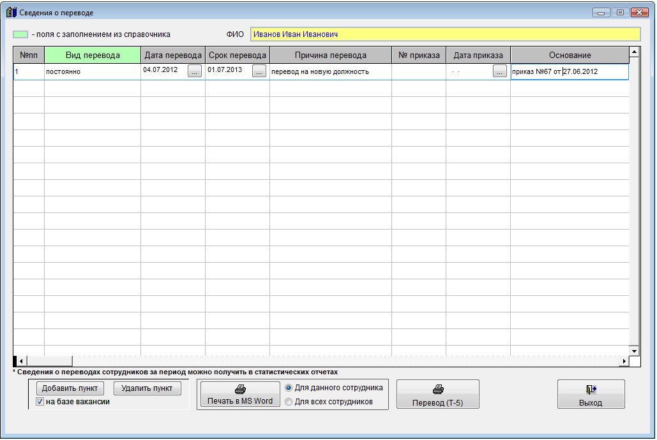Click the 'Причина перевода' column header
Image resolution: width=657 pixels, height=440 pixels.
click(331, 55)
